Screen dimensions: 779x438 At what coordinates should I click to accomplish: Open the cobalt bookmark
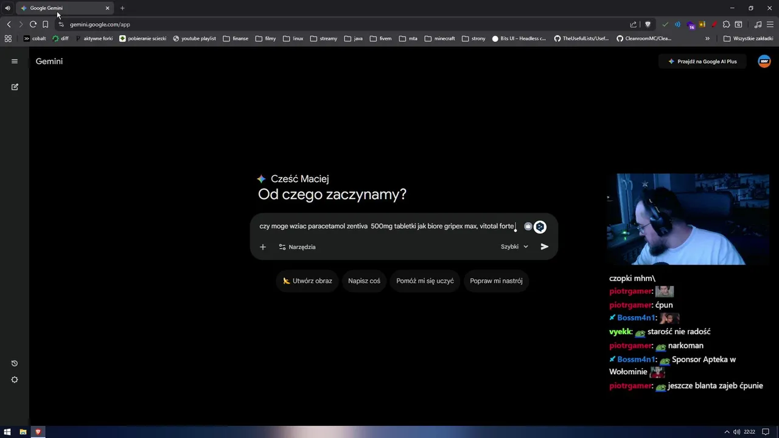[x=35, y=38]
